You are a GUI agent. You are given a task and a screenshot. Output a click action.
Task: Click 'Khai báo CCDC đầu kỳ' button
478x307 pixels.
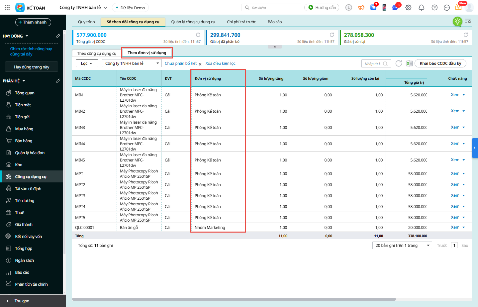[440, 63]
